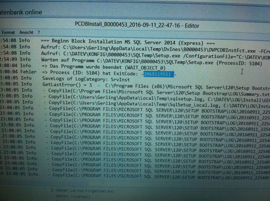Click 'GetLastError() = 3' text
270x201 pixels.
(67, 85)
